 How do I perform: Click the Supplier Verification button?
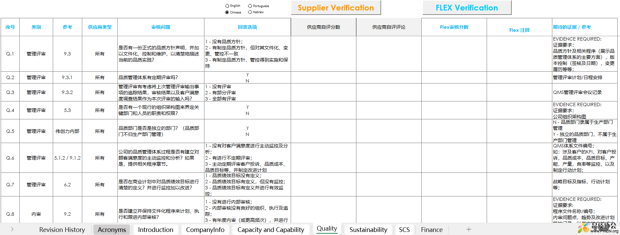point(336,8)
